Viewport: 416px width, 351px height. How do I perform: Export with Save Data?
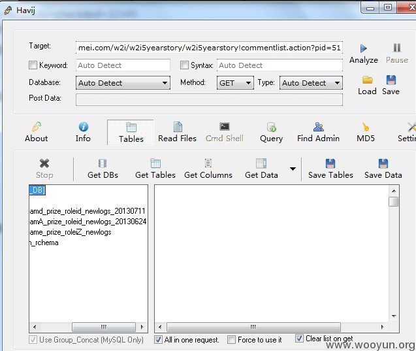pyautogui.click(x=383, y=169)
